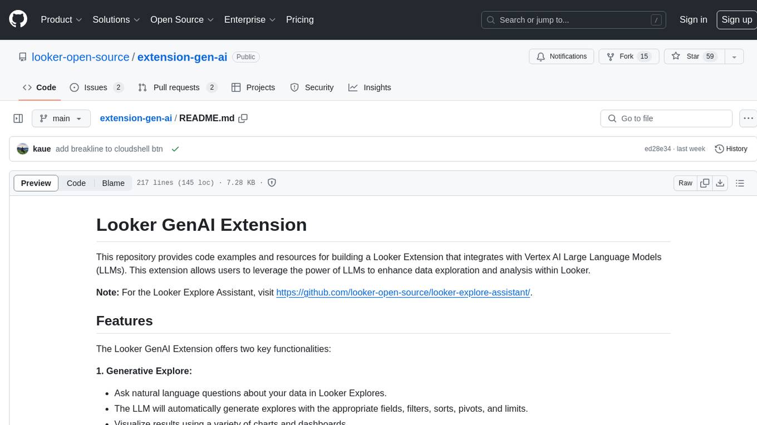Open the file History
757x425 pixels.
pyautogui.click(x=731, y=149)
